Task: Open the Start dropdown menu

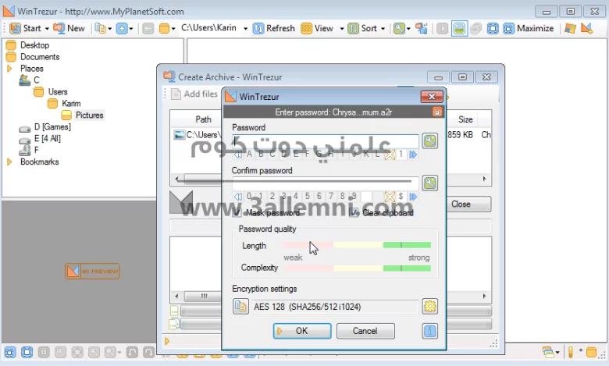Action: click(x=30, y=28)
